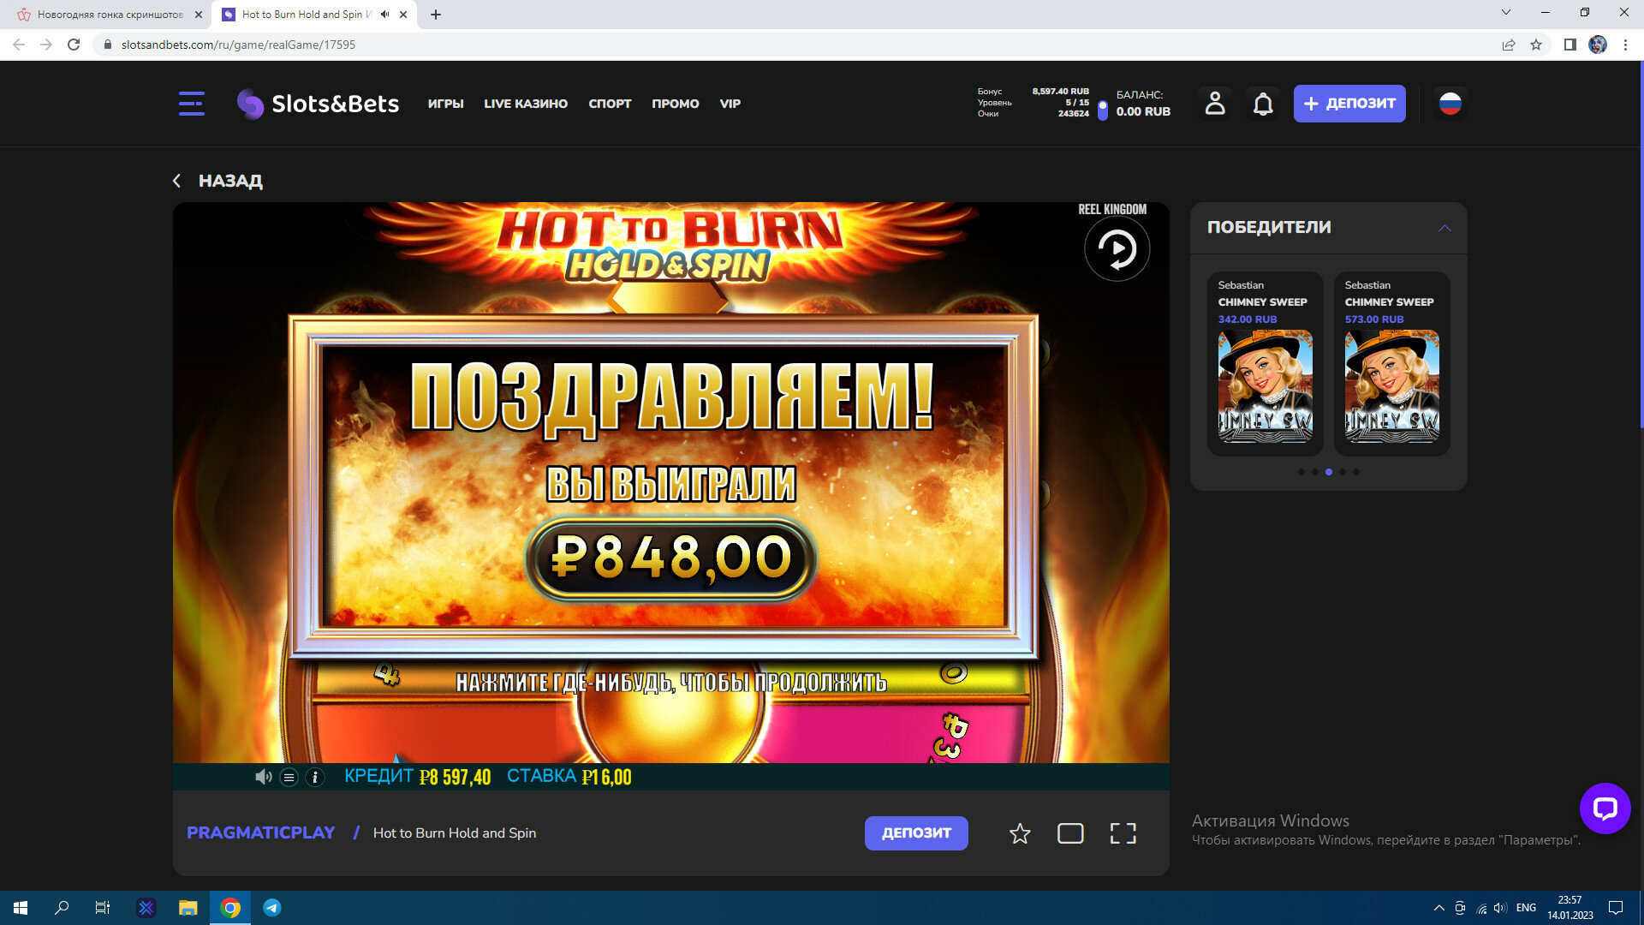Mute the Hot to Burn browser tab
Image resolution: width=1644 pixels, height=925 pixels.
coord(385,15)
